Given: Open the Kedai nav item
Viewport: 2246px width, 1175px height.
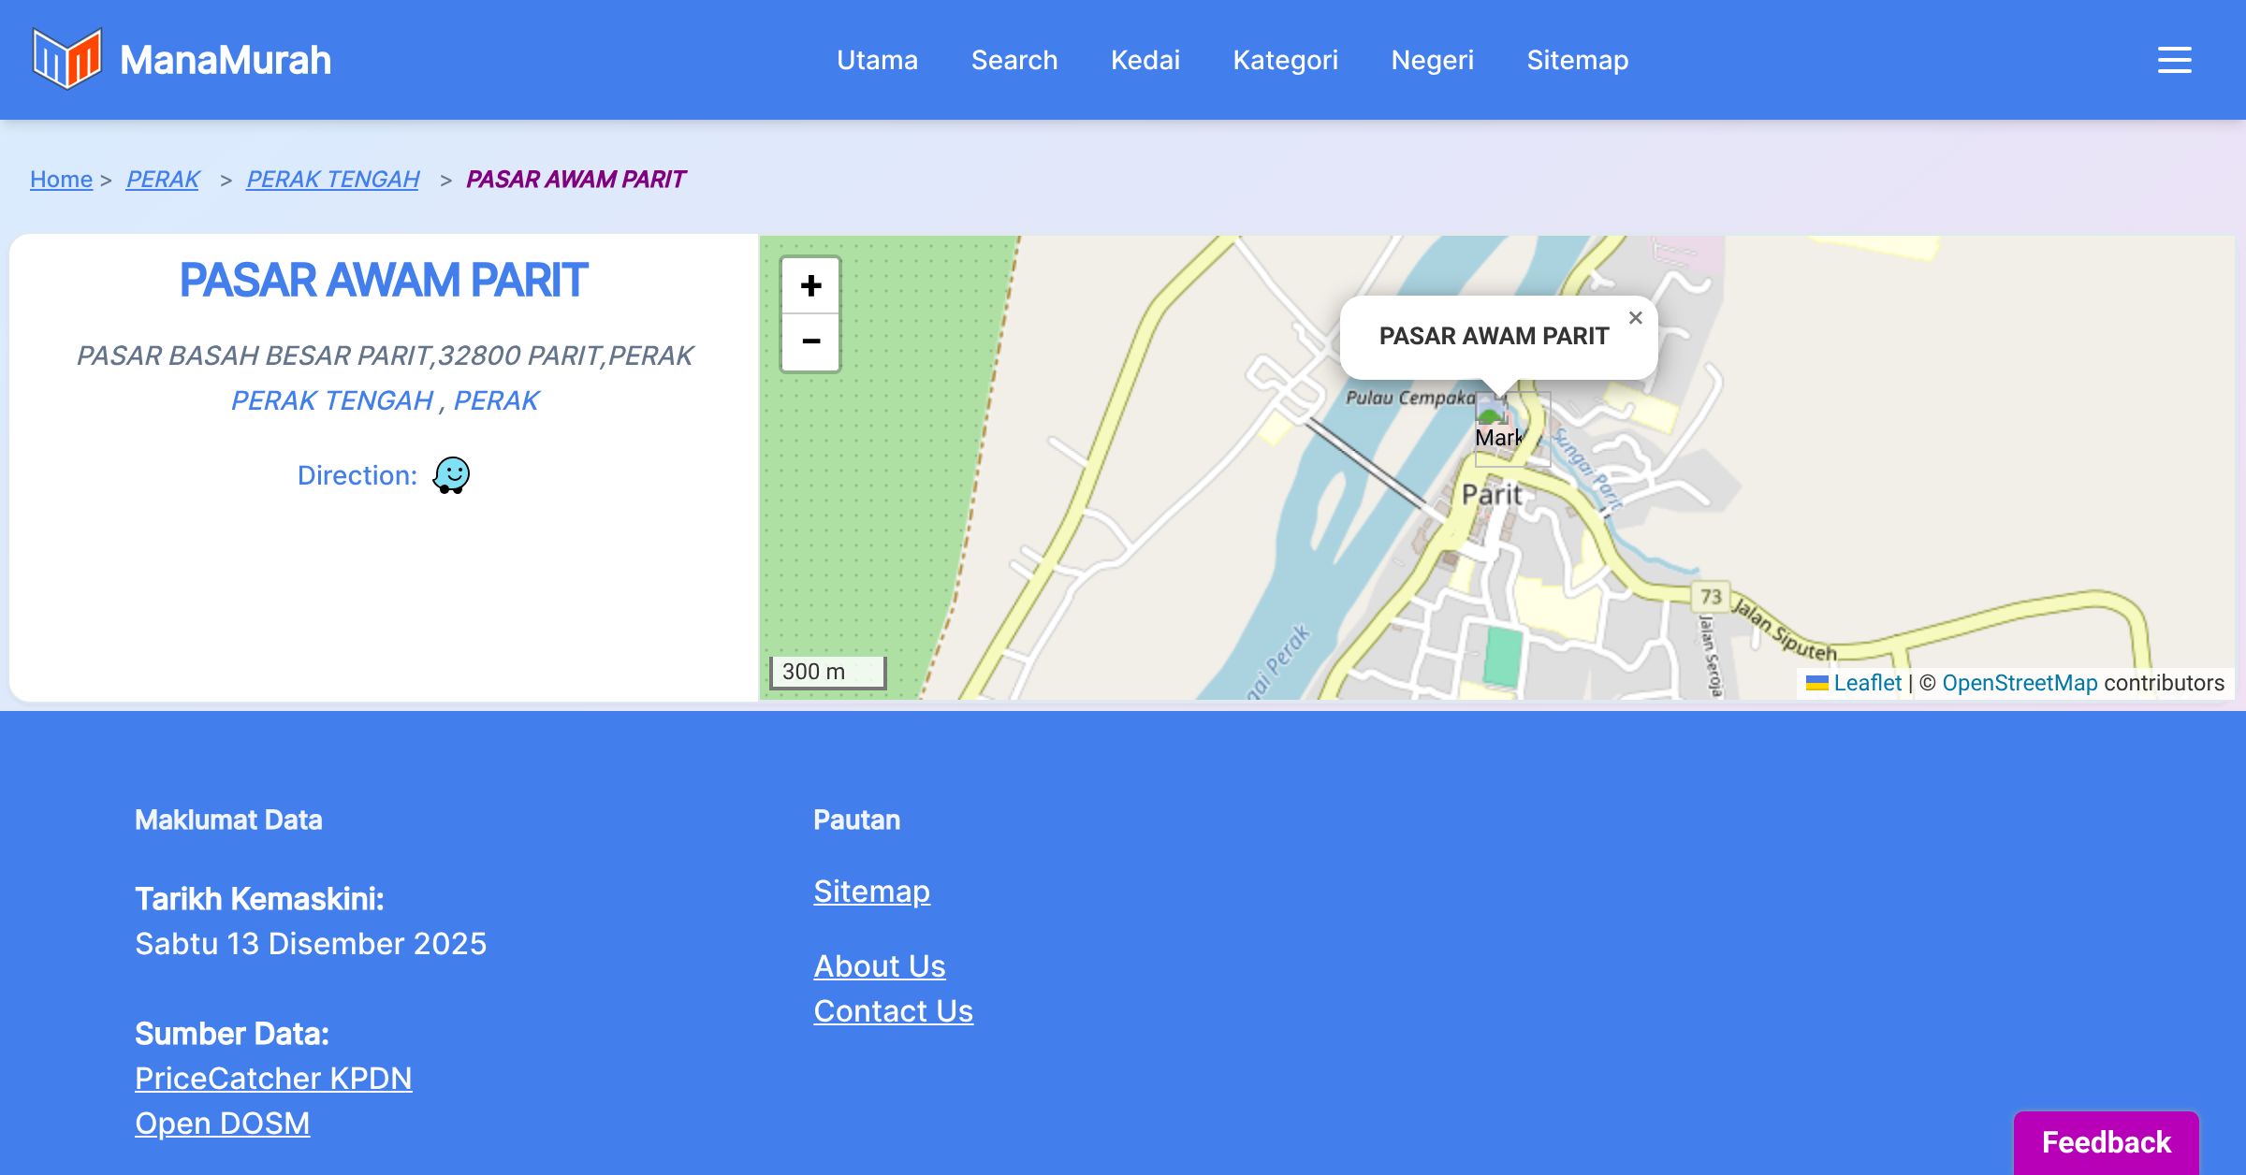Looking at the screenshot, I should [1145, 60].
